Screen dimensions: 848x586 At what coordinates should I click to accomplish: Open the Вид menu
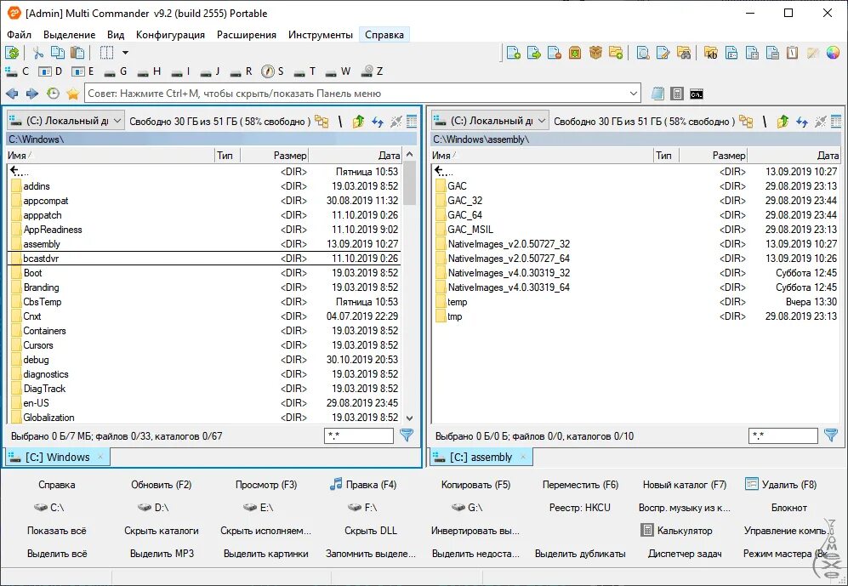(x=116, y=35)
